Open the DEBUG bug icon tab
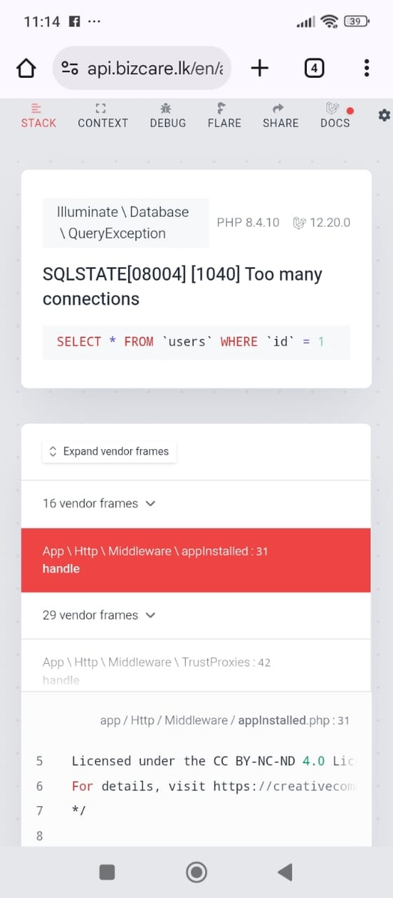393x898 pixels. 168,116
